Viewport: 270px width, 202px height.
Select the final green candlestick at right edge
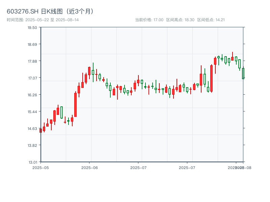click(x=243, y=73)
